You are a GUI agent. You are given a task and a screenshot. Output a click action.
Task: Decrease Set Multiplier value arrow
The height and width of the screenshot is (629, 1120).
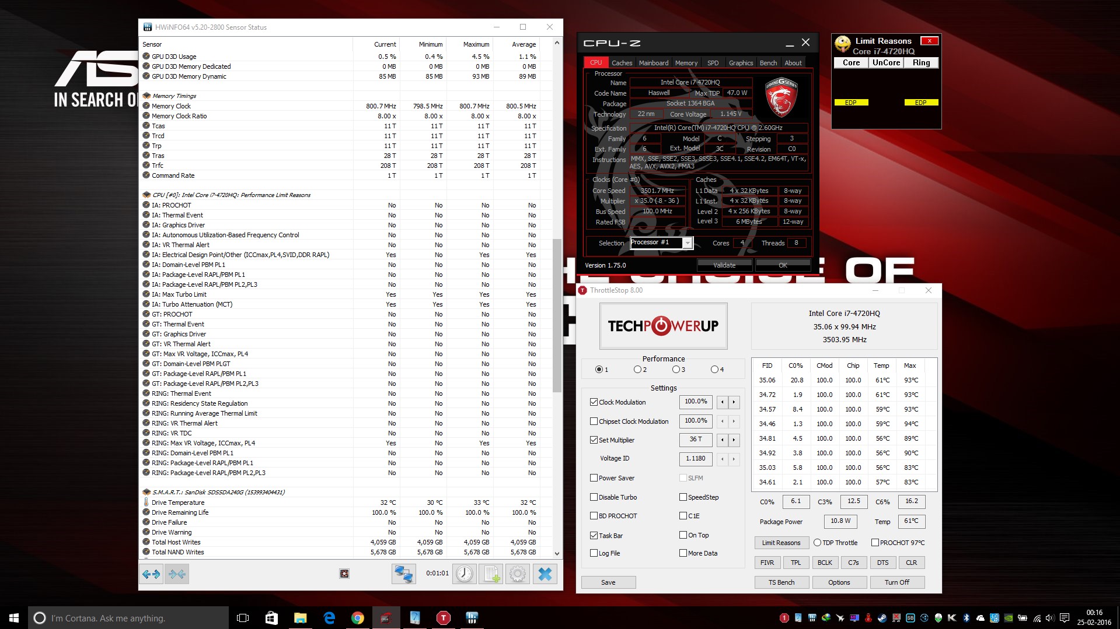722,440
